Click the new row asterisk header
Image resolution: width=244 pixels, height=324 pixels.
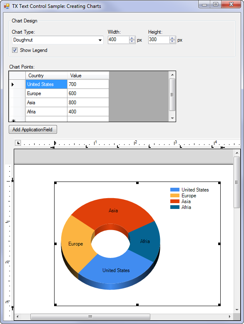point(14,120)
